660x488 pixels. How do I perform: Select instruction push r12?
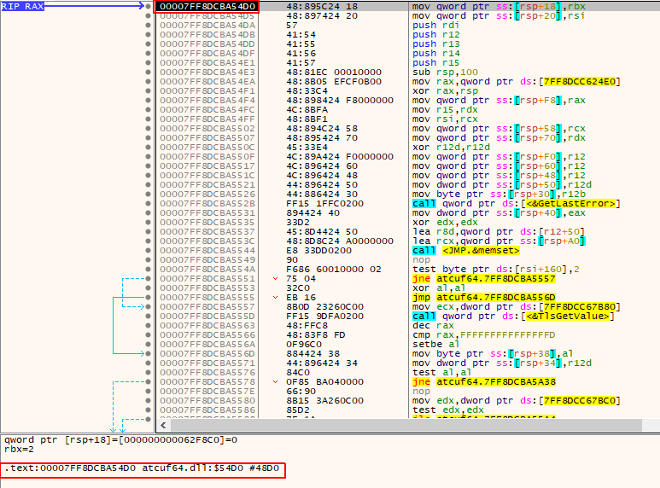[436, 34]
